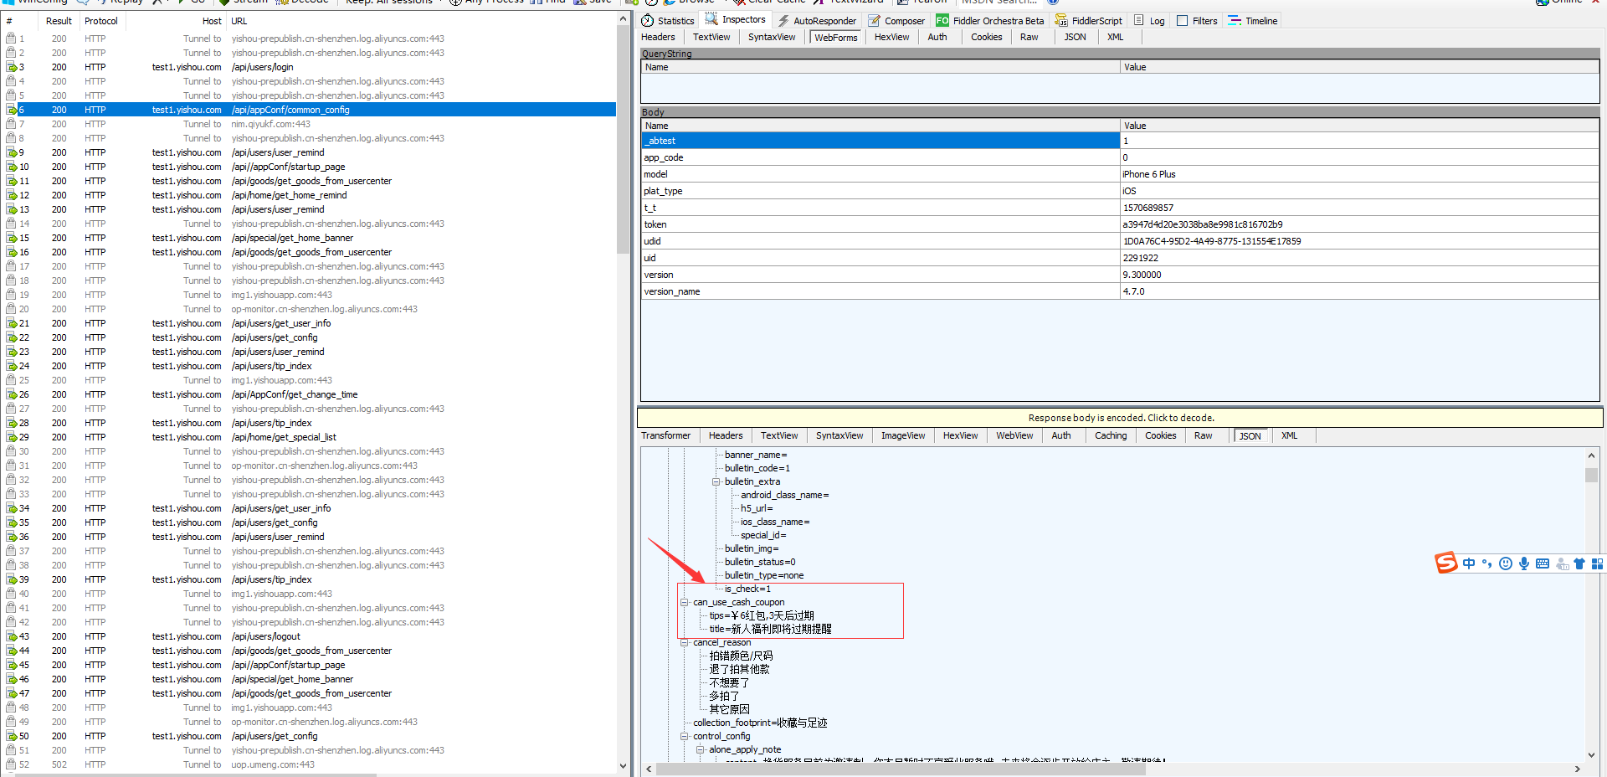Open the response XML tab

(1289, 435)
